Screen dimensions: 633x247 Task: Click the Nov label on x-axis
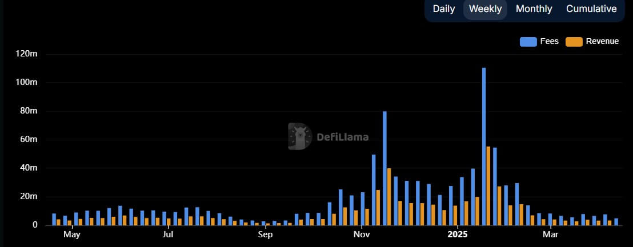(x=361, y=234)
